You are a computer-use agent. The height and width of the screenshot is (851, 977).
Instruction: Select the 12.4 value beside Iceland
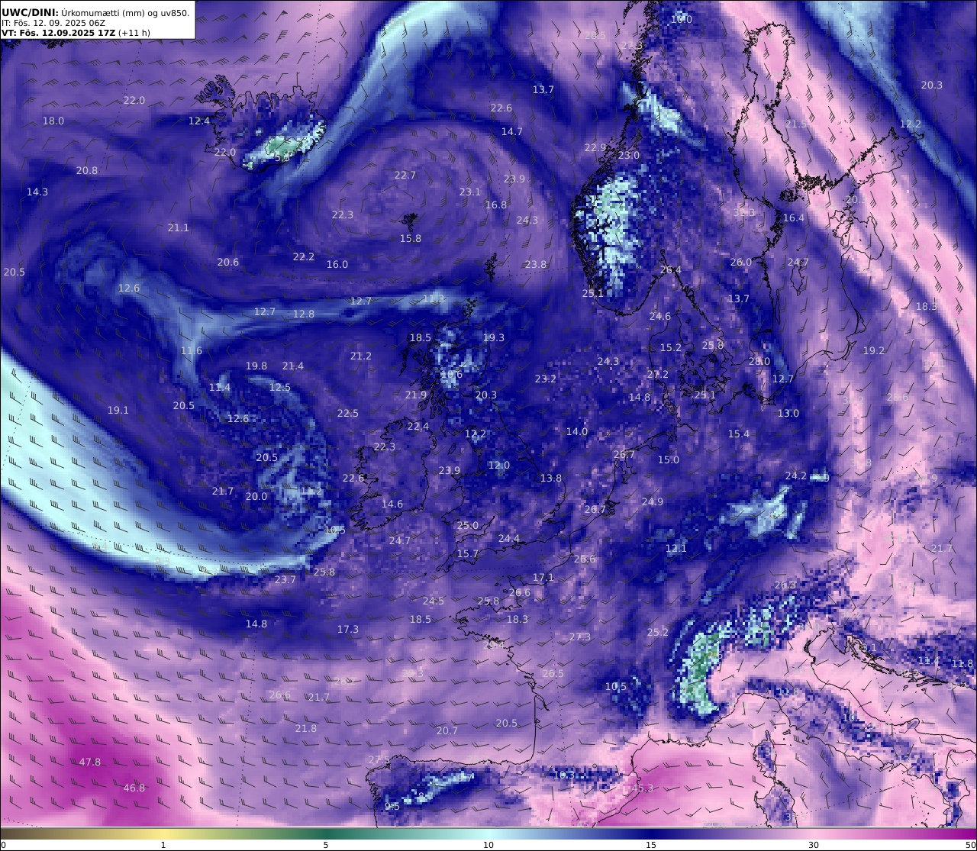pyautogui.click(x=199, y=121)
